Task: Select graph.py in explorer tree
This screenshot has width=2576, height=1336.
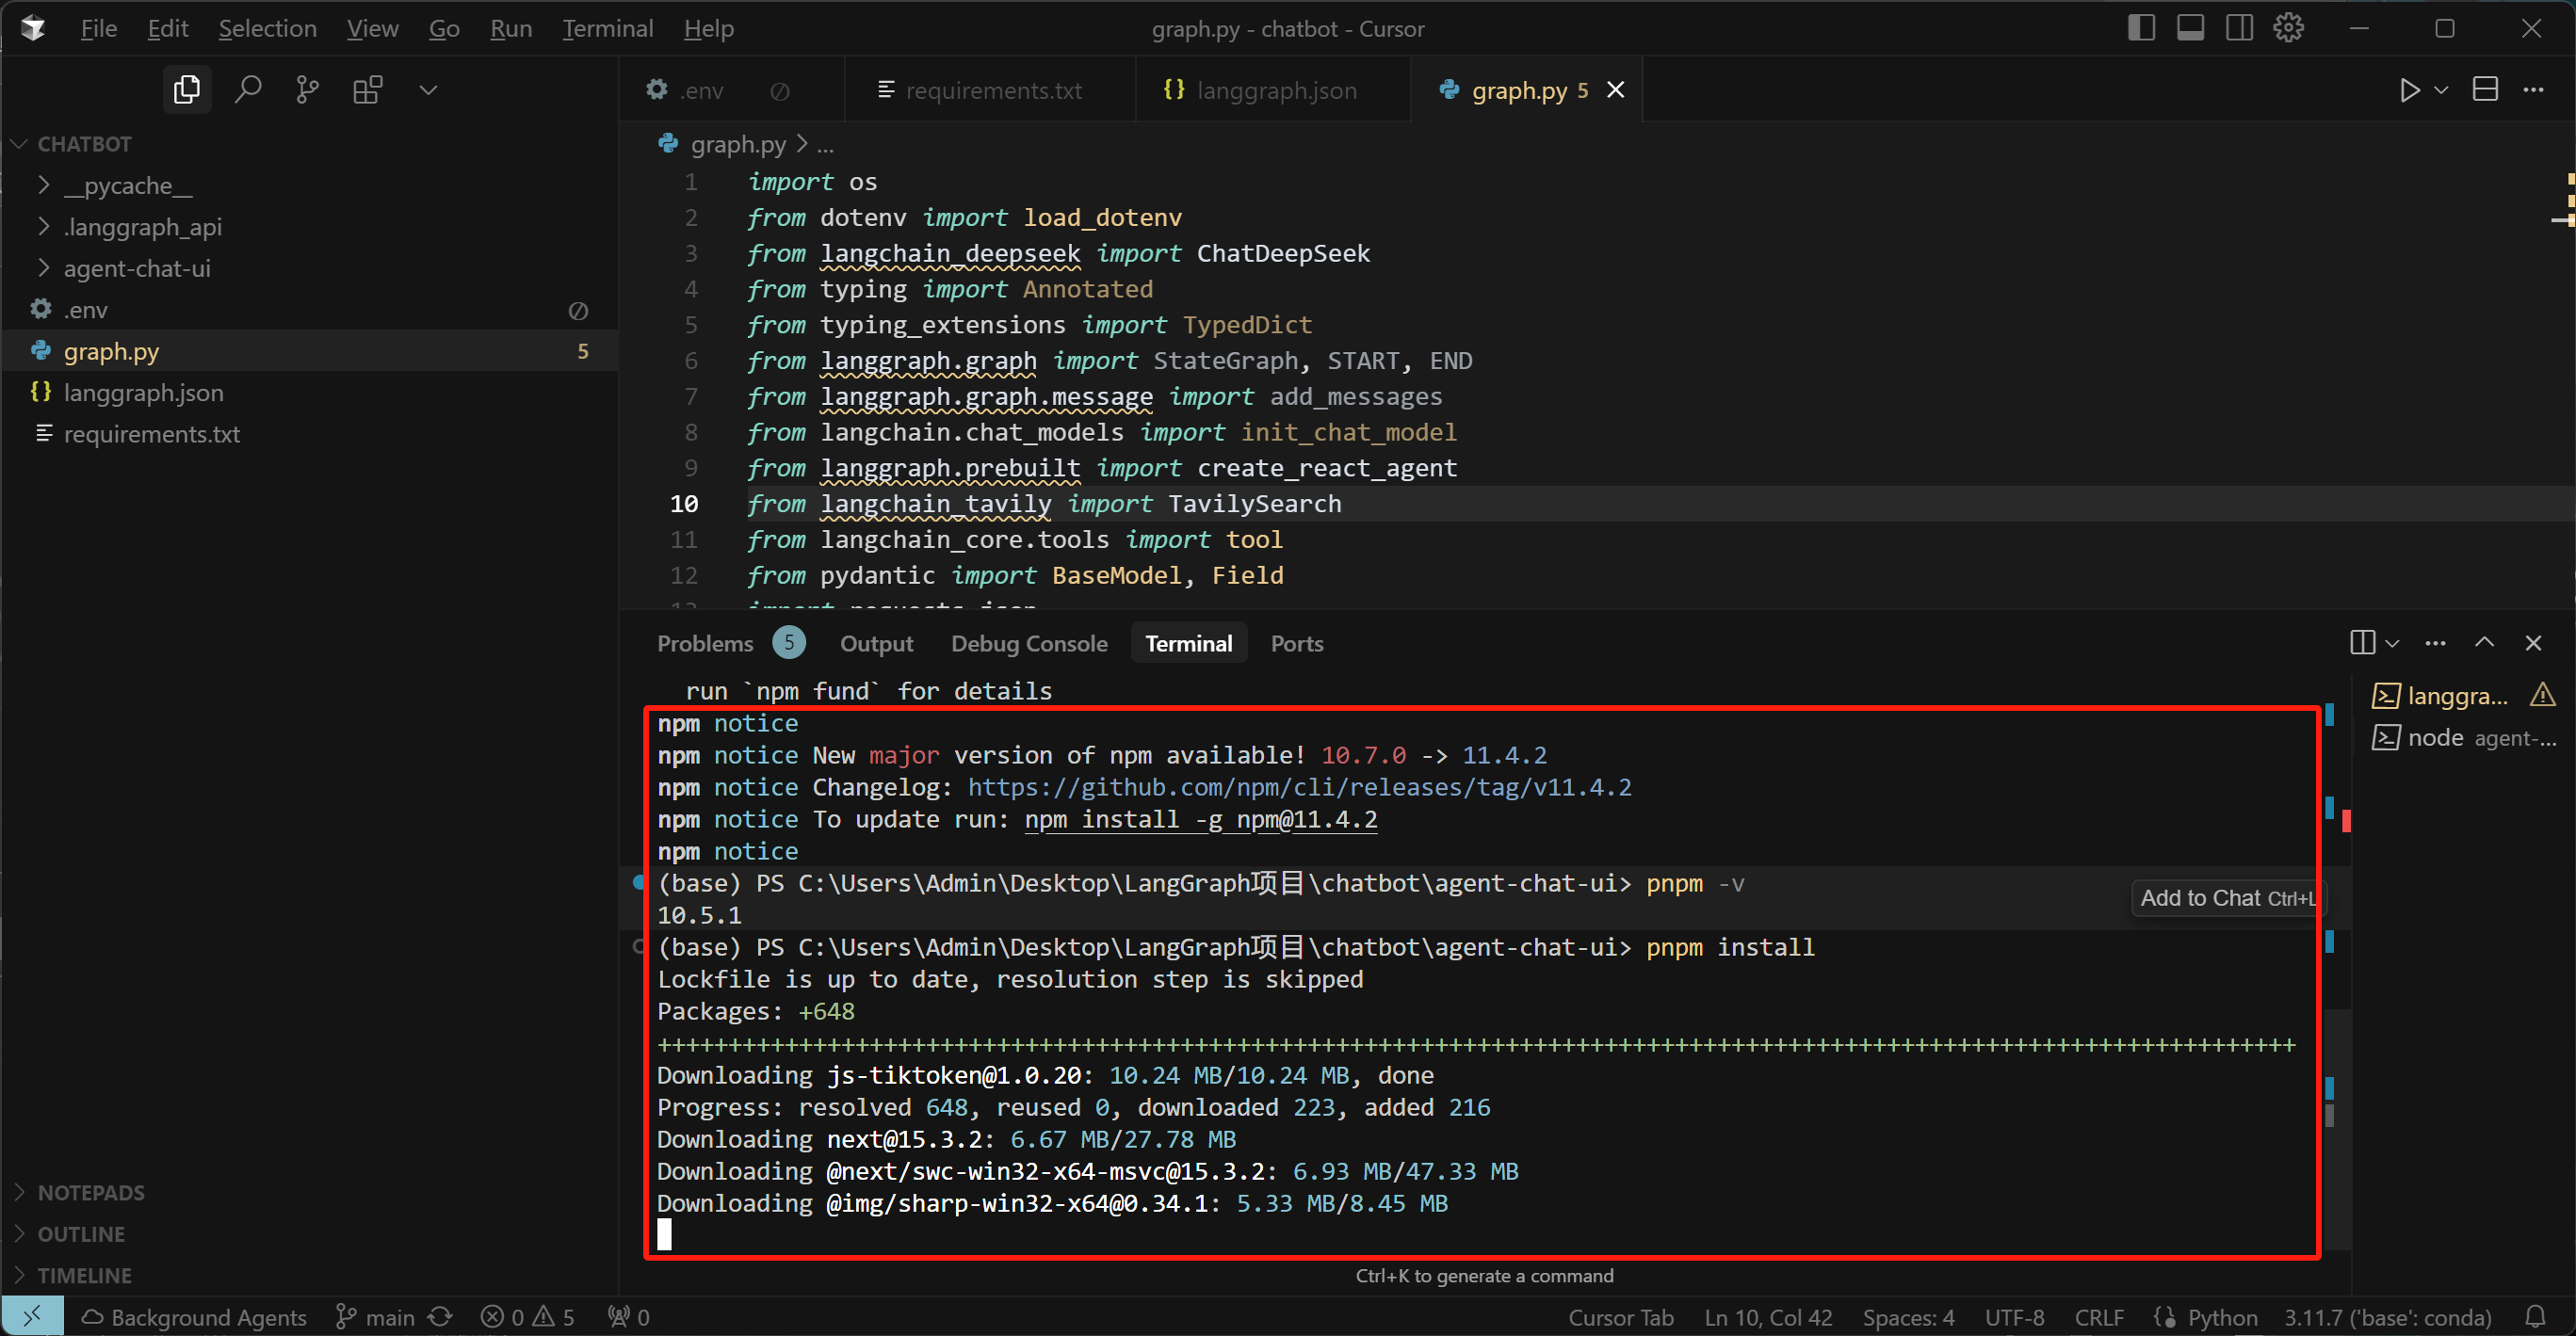Action: click(310, 351)
